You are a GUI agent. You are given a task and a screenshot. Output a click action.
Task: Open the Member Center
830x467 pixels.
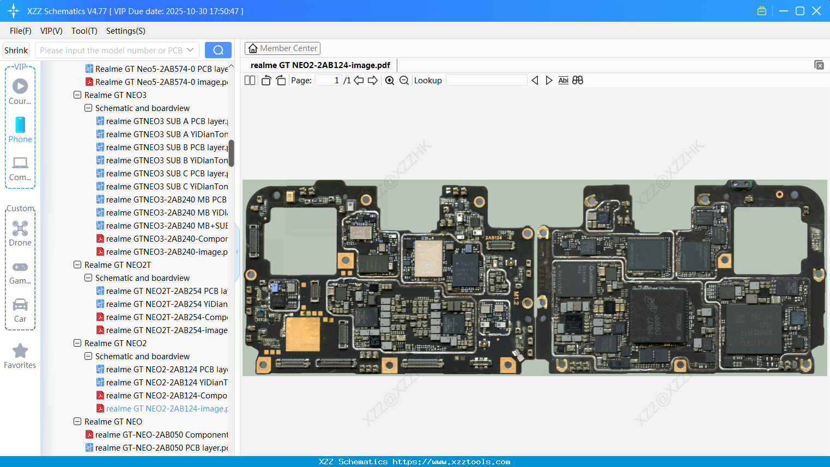[x=282, y=48]
